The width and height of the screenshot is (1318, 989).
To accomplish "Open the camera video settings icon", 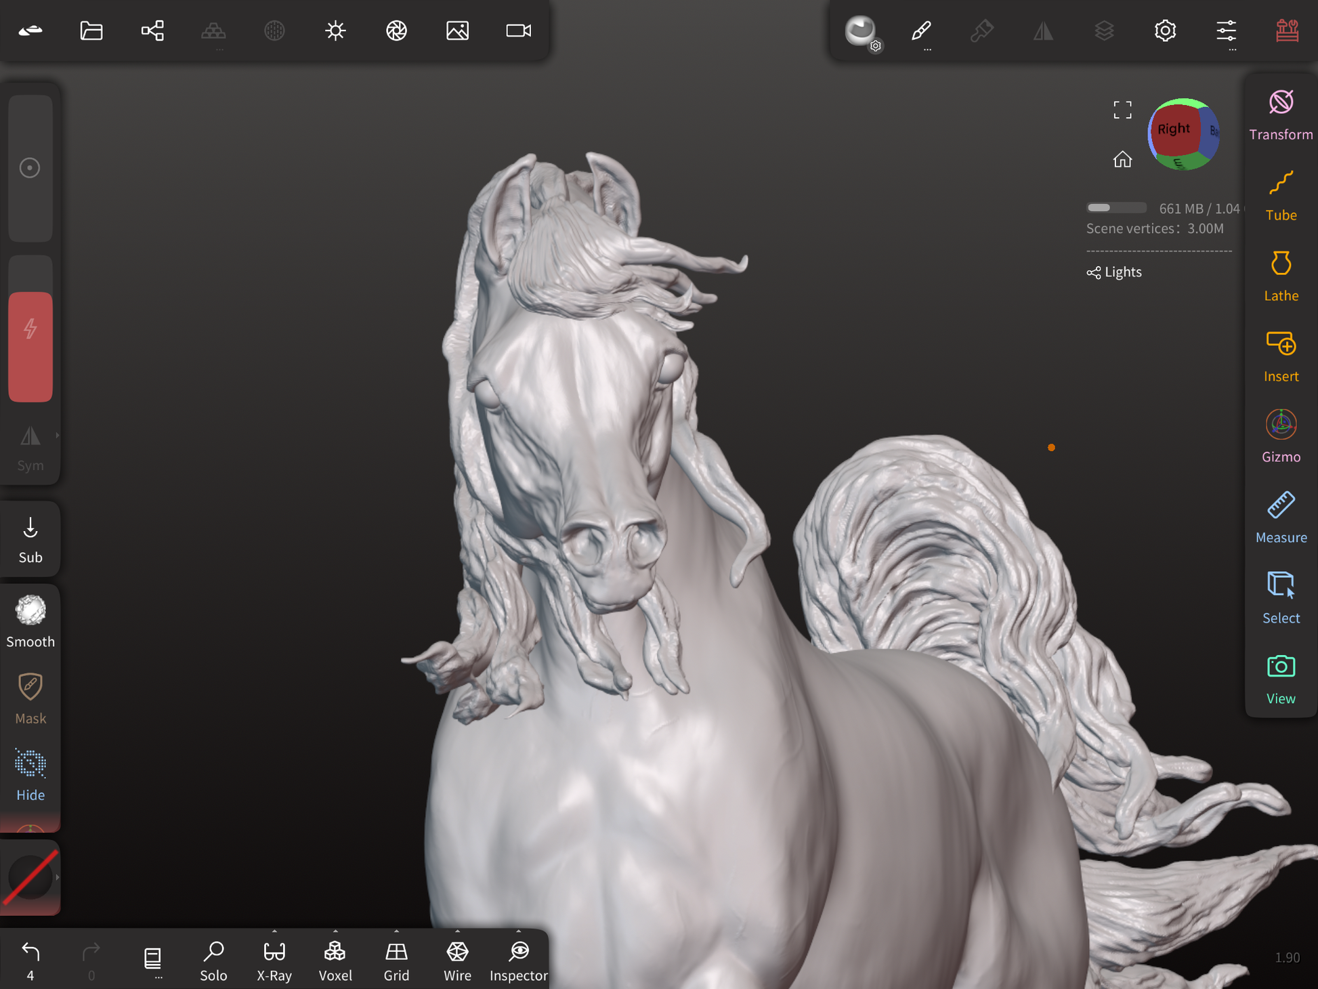I will click(x=518, y=30).
